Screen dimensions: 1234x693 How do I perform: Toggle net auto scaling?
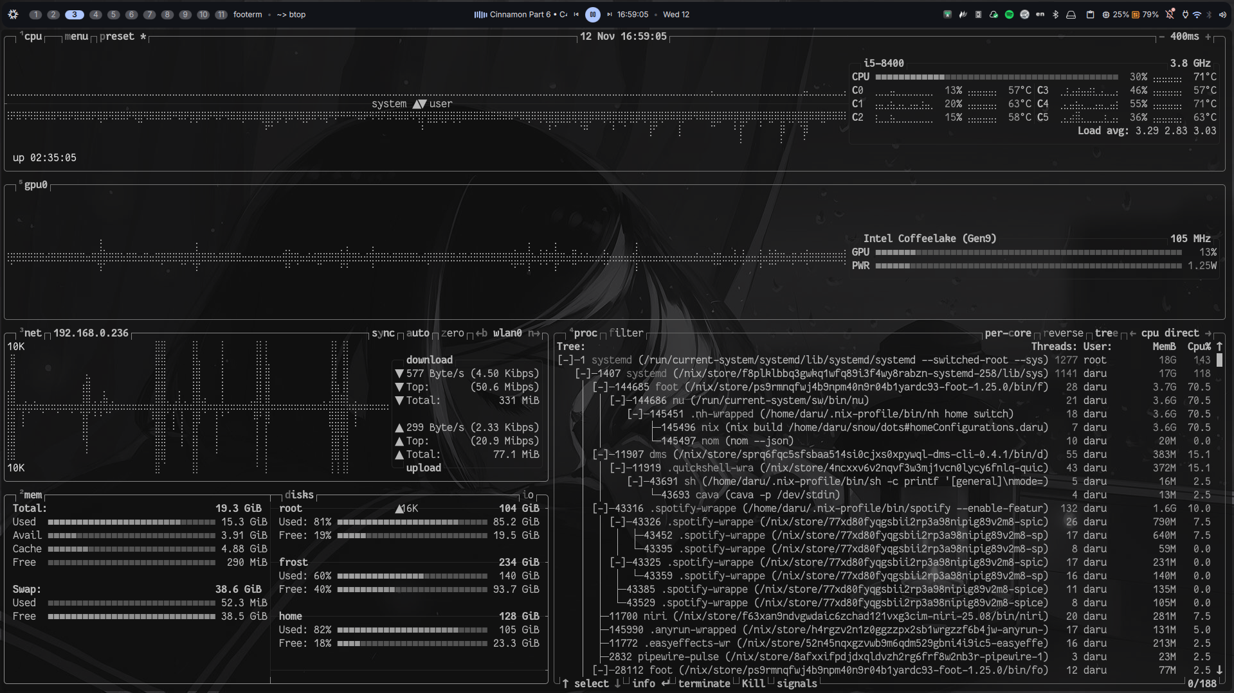point(417,333)
